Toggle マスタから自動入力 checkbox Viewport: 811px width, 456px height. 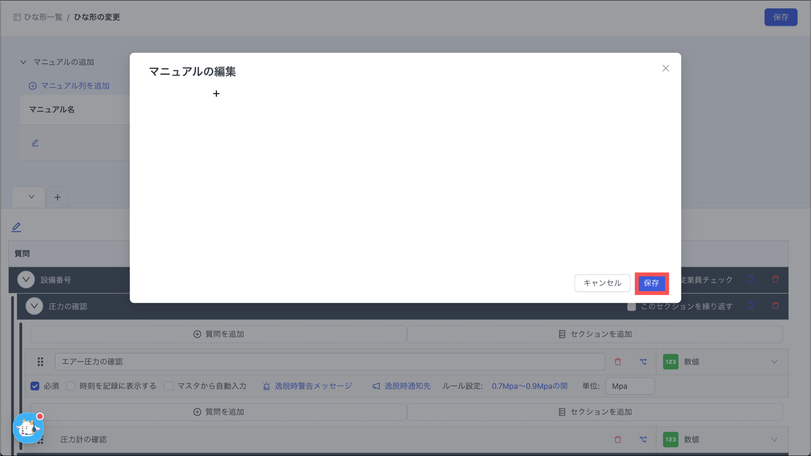coord(168,386)
